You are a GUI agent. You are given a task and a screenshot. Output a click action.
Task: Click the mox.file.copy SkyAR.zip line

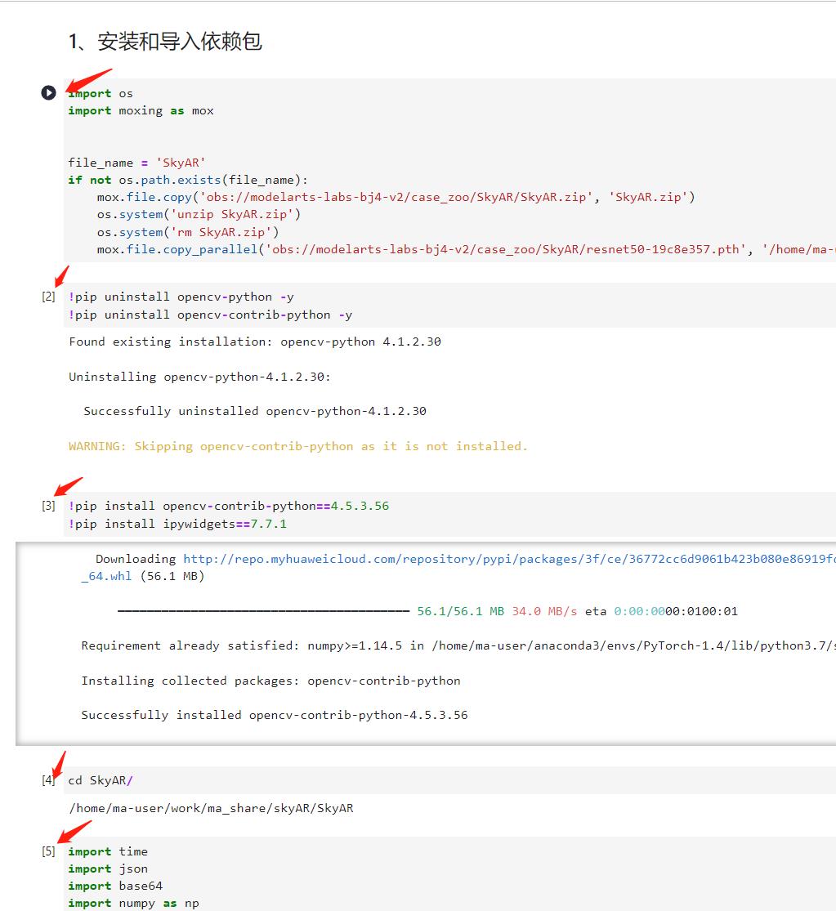tap(396, 198)
